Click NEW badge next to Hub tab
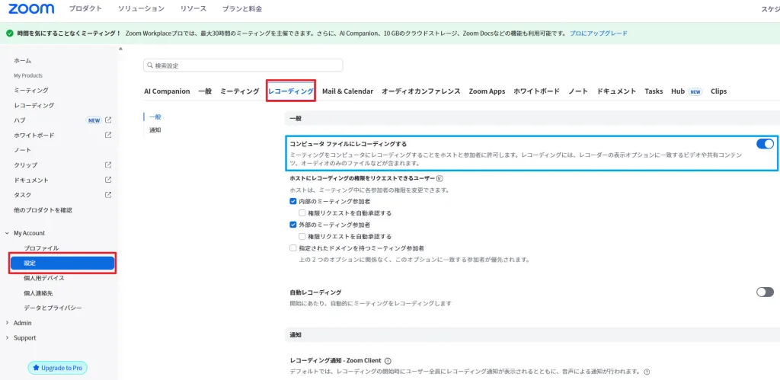The height and width of the screenshot is (380, 780). [695, 91]
